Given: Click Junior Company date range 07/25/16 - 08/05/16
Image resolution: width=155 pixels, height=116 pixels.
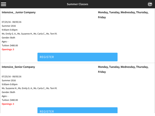Looking at the screenshot, I should pyautogui.click(x=12, y=22).
